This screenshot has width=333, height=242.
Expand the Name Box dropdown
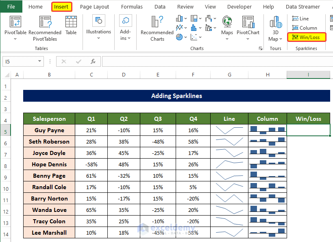(39, 61)
